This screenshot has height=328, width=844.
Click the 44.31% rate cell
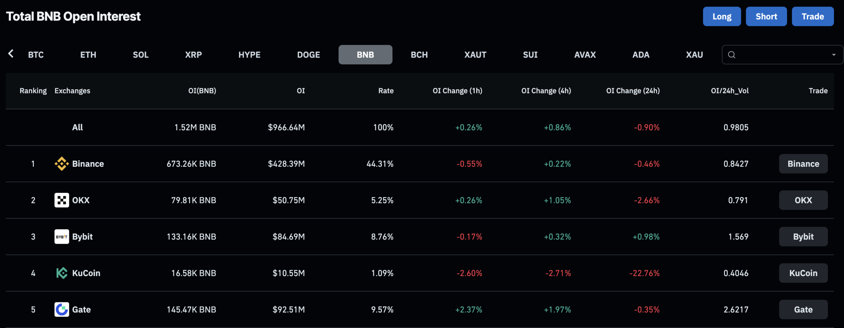coord(380,164)
